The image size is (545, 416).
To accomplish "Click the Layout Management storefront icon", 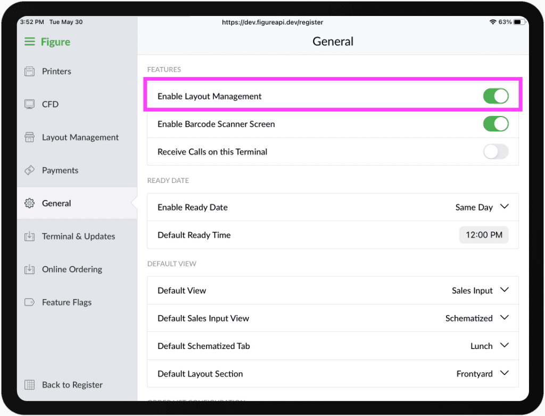I will (30, 137).
